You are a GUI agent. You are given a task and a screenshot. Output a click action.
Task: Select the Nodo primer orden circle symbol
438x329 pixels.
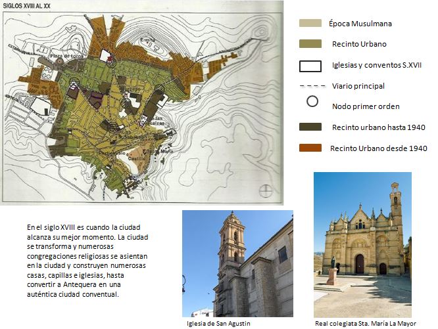click(312, 102)
